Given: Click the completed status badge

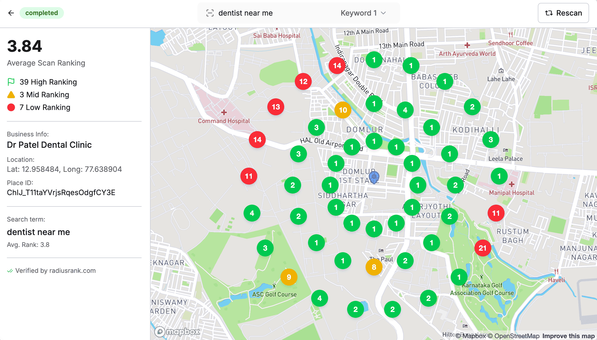Looking at the screenshot, I should (41, 13).
